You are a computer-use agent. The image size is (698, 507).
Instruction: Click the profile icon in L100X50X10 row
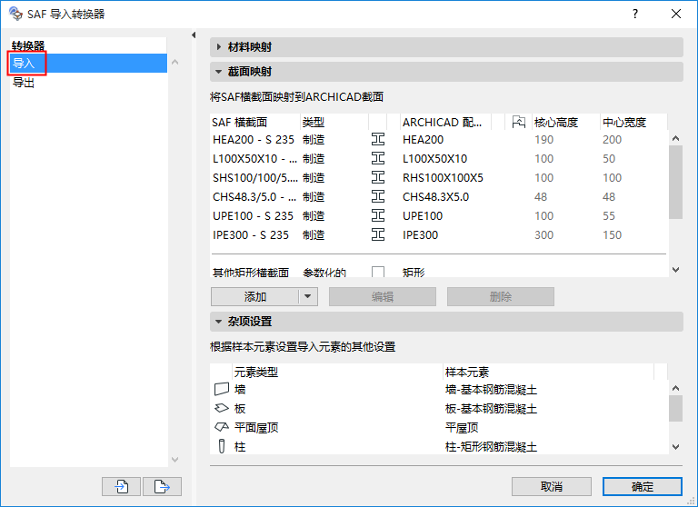point(378,158)
